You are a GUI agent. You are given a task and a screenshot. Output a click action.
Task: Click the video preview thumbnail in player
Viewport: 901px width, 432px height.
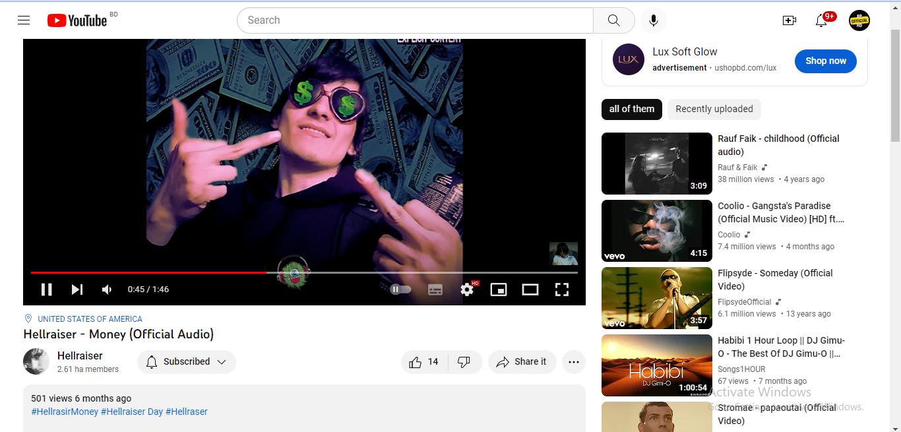tap(563, 254)
